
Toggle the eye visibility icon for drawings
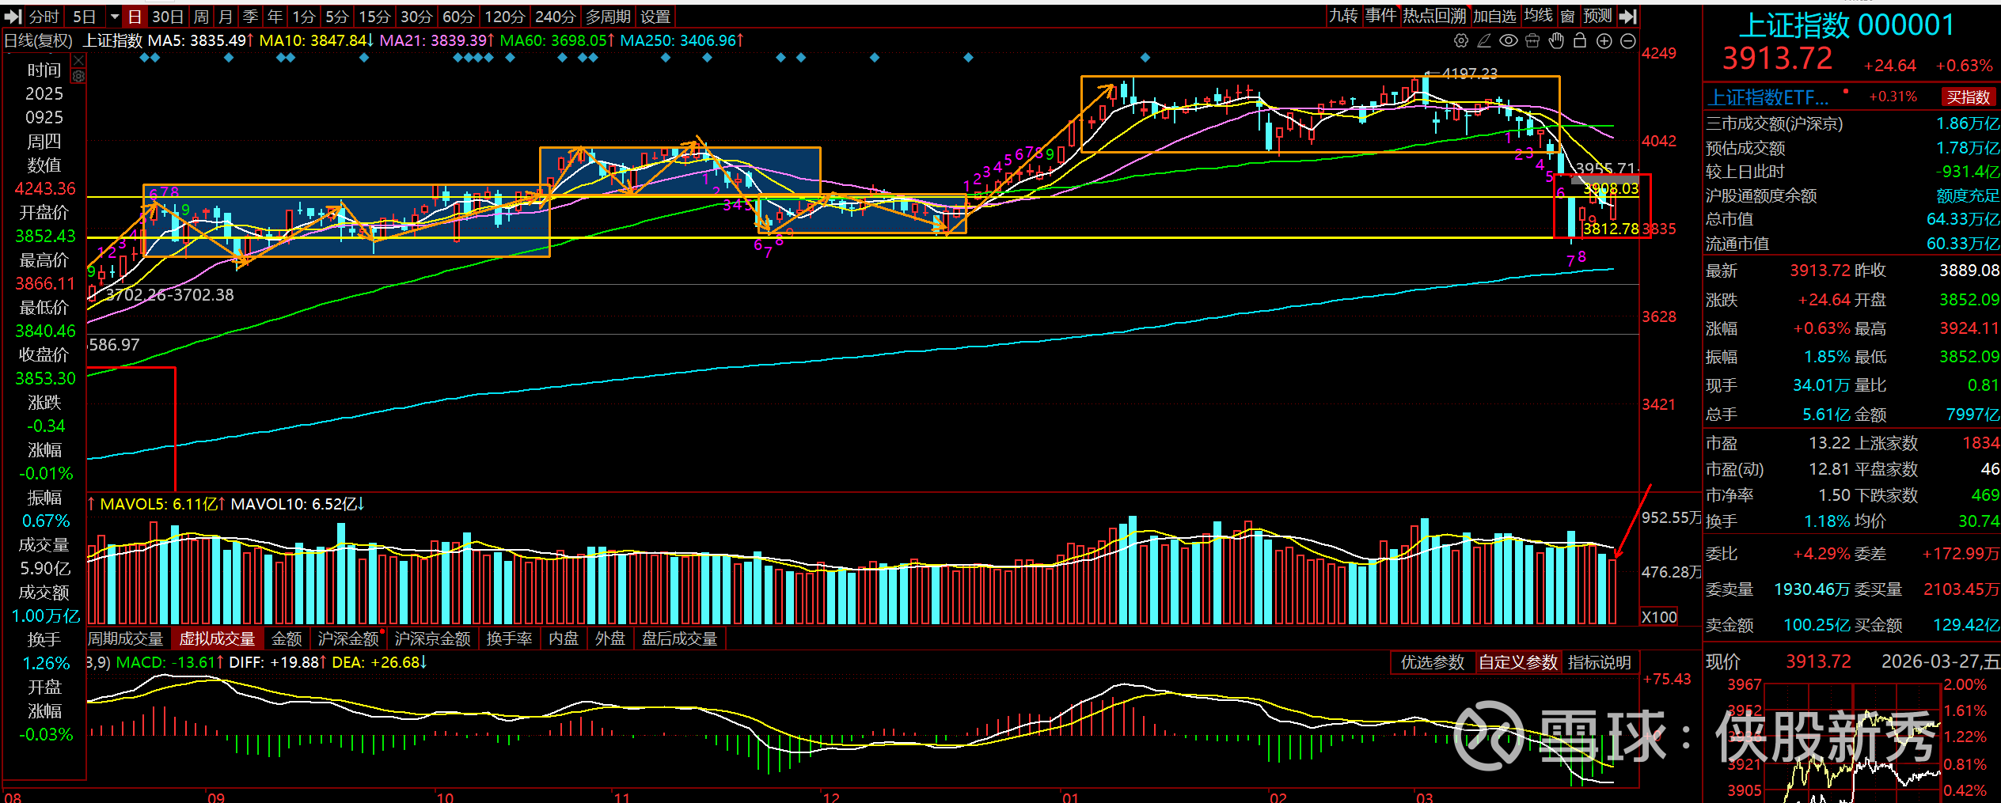[x=1509, y=41]
